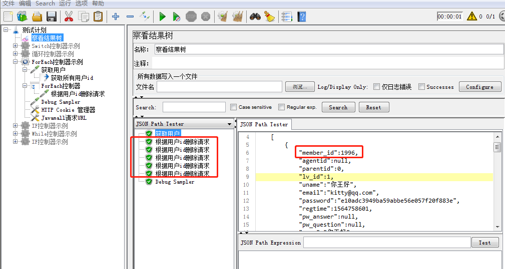
Task: Collapse the 获取用户 tree node
Action: coord(25,70)
